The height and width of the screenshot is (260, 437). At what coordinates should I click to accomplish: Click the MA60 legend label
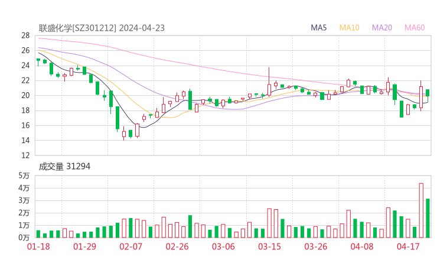coord(415,28)
